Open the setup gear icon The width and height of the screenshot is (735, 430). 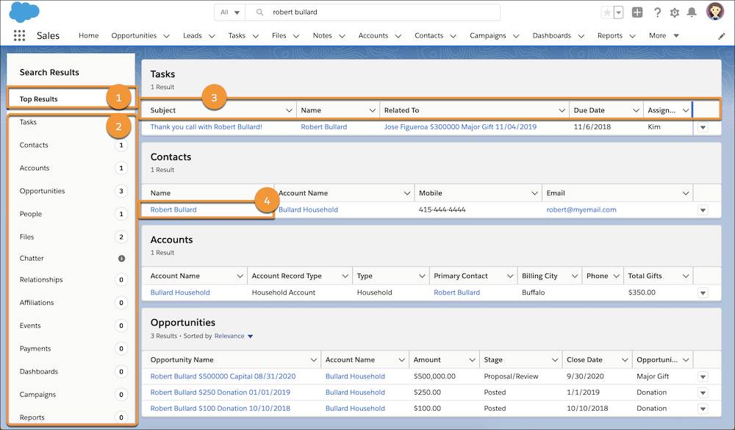coord(675,12)
